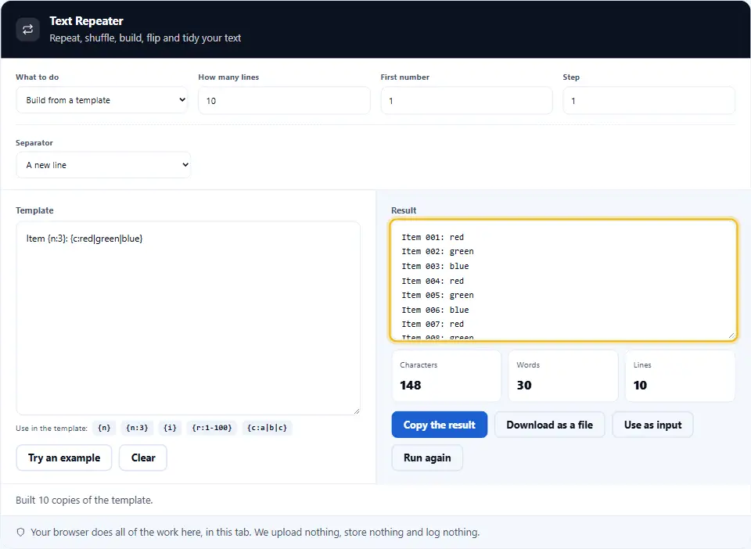Viewport: 751px width, 549px height.
Task: Click the status text 'Built 10 copies of the template.'
Action: point(84,501)
